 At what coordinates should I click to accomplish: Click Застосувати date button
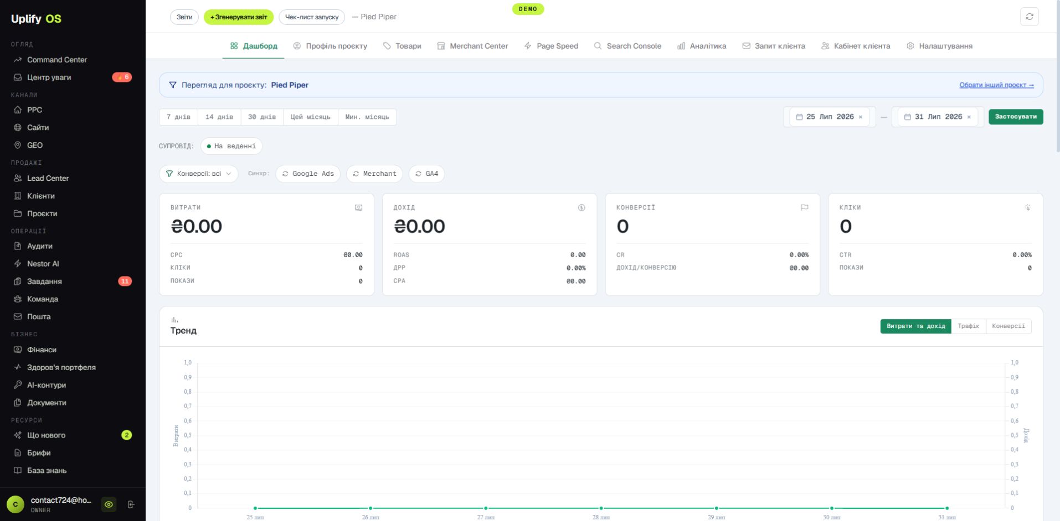(x=1016, y=117)
